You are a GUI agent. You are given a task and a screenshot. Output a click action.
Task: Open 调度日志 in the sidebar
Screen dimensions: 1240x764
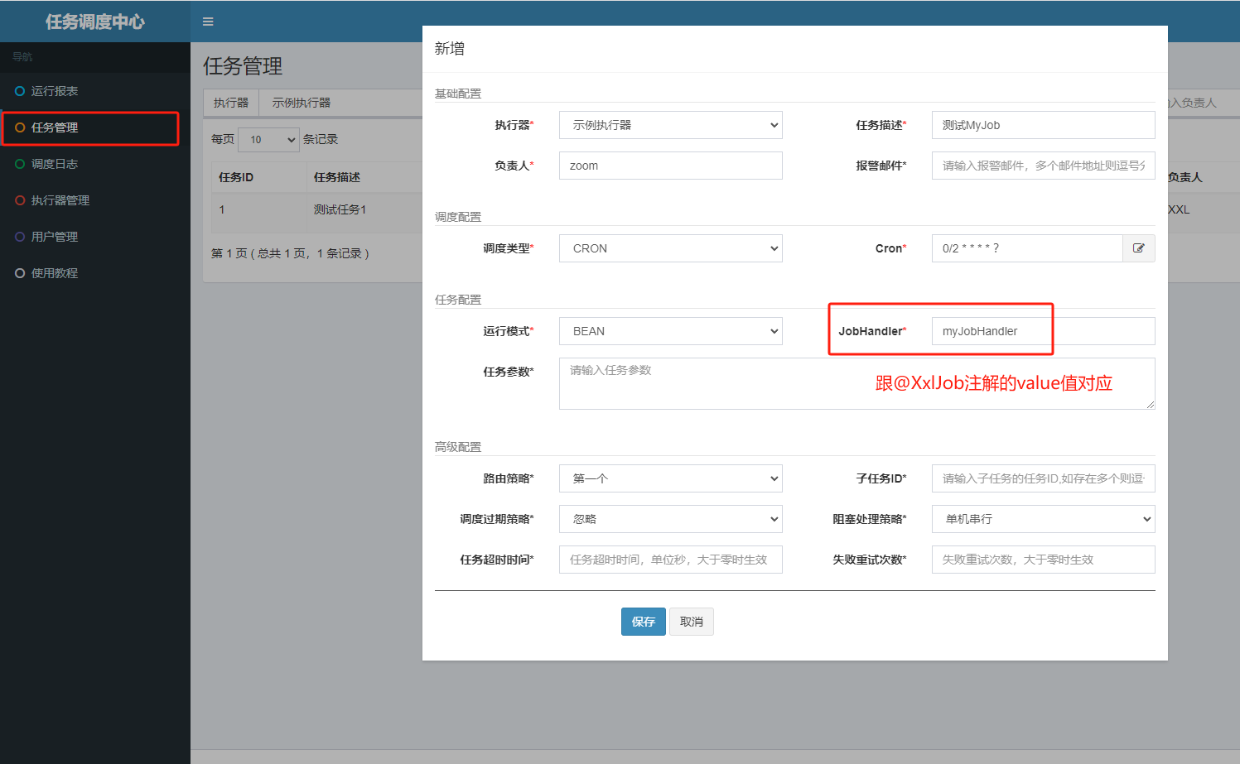click(x=95, y=164)
